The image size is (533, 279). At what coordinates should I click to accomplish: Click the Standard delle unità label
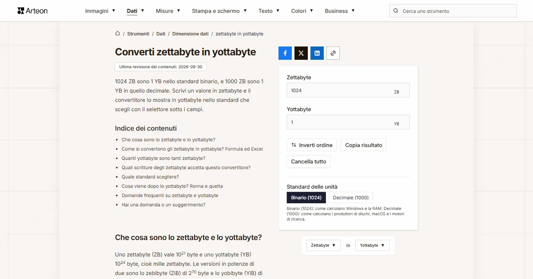point(312,187)
